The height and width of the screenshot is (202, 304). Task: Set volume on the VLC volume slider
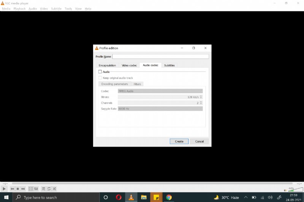(295, 189)
